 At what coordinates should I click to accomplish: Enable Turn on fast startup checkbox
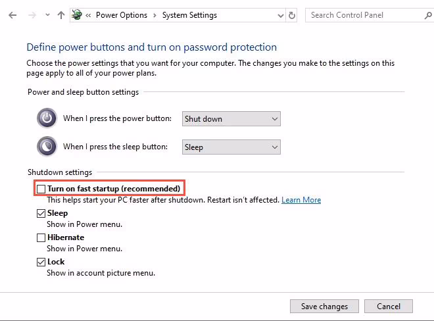click(x=41, y=189)
